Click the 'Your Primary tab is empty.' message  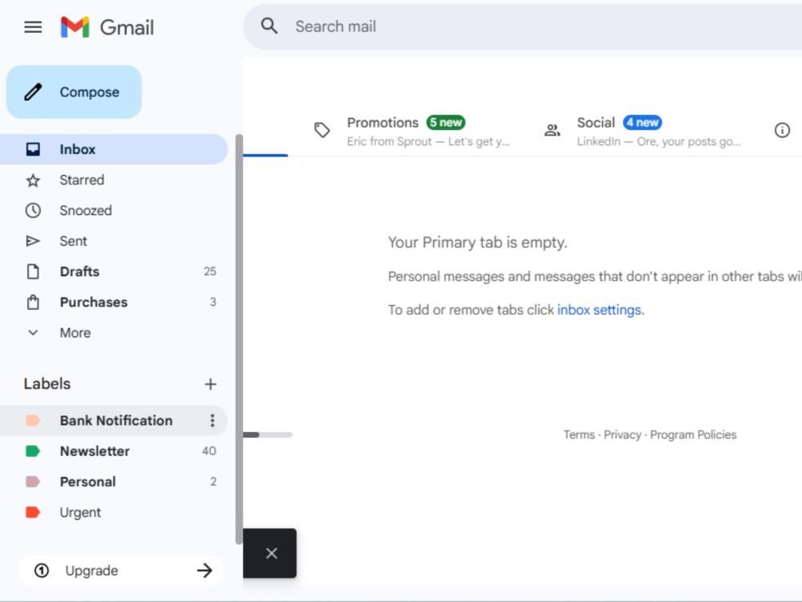click(x=478, y=242)
